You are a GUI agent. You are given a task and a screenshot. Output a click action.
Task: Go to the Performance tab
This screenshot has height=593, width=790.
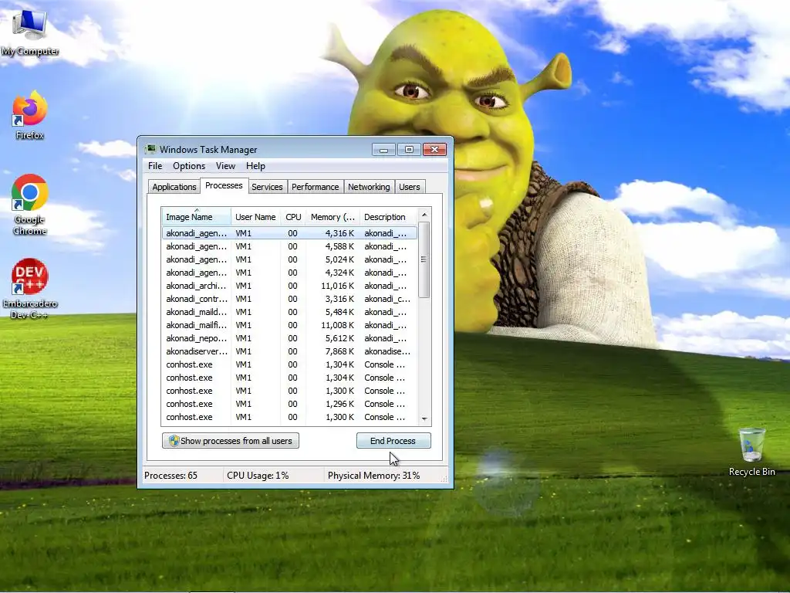[316, 187]
